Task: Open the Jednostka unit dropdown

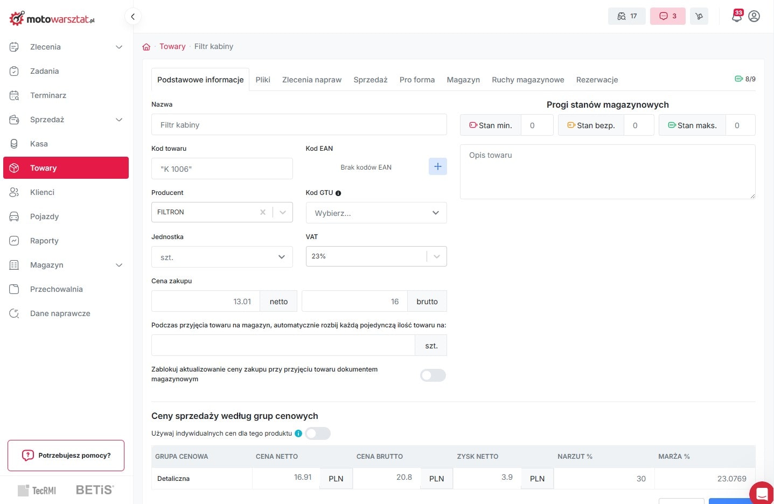Action: click(222, 257)
